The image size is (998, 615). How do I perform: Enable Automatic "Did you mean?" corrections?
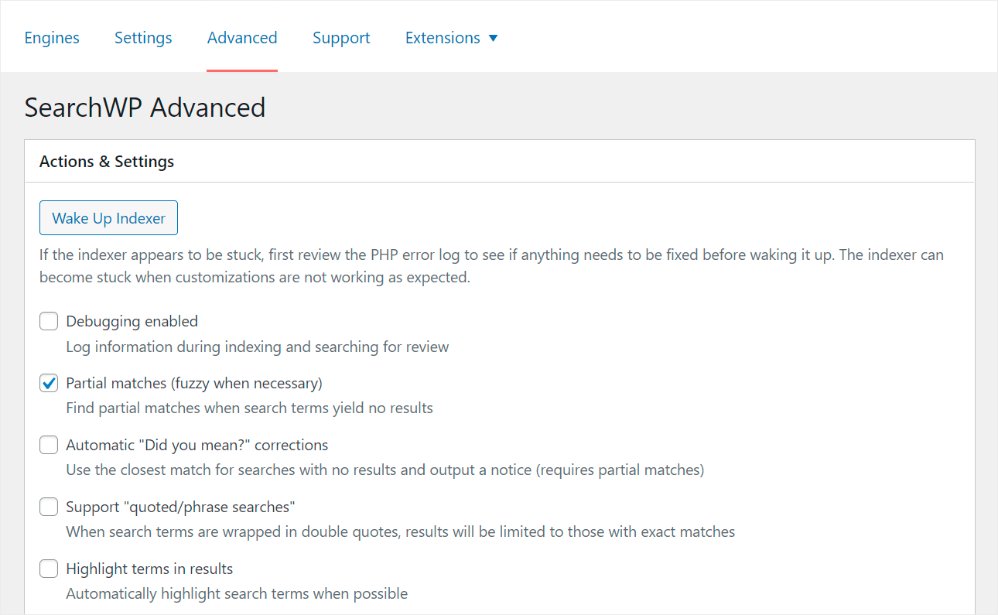click(48, 444)
